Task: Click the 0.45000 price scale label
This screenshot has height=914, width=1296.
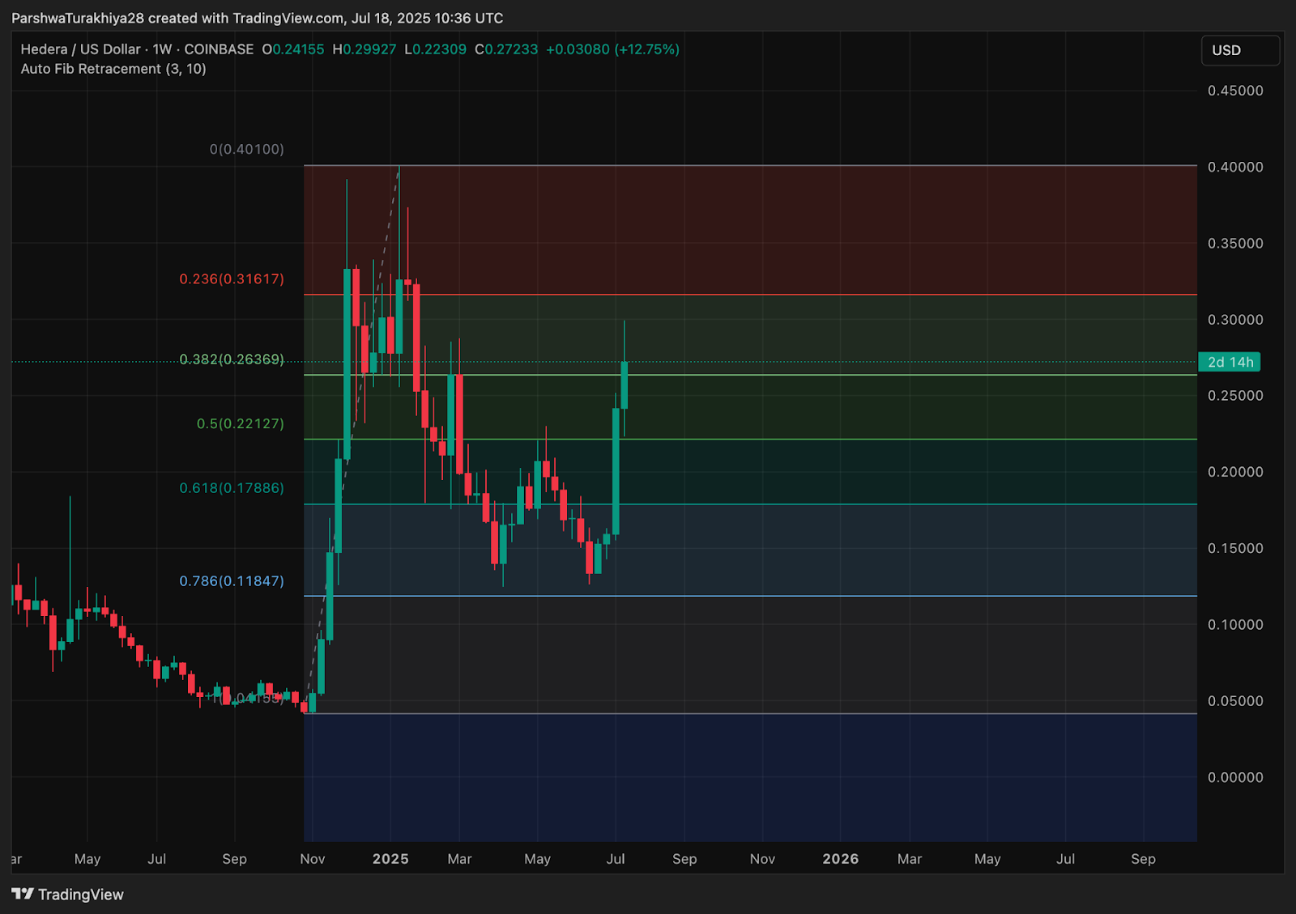Action: tap(1235, 91)
